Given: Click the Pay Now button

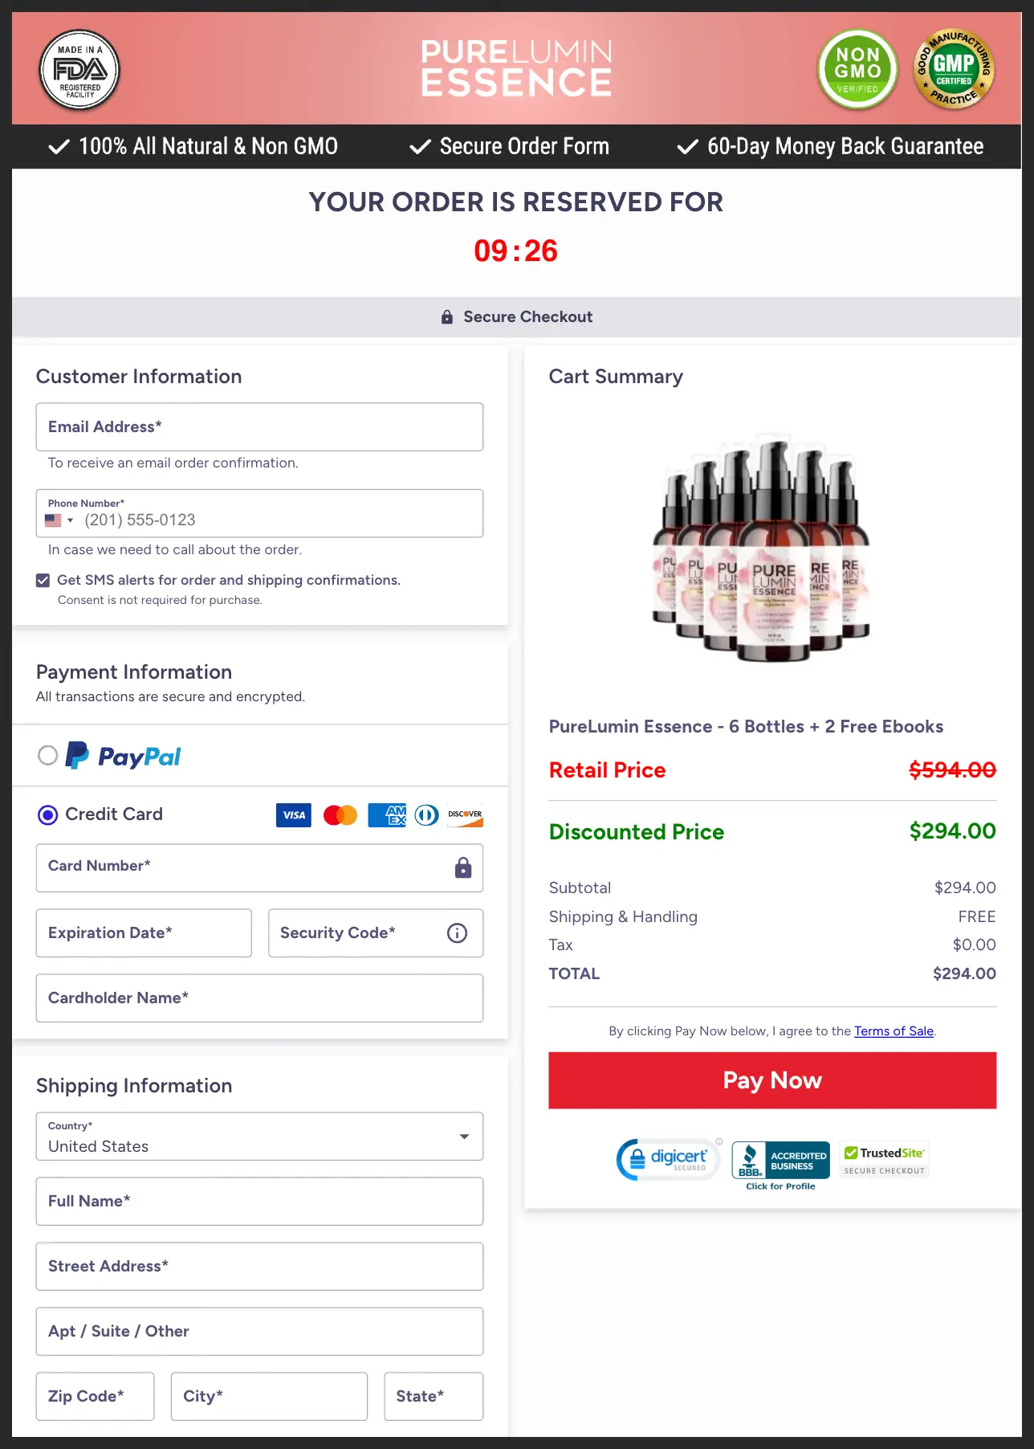Looking at the screenshot, I should (x=771, y=1080).
